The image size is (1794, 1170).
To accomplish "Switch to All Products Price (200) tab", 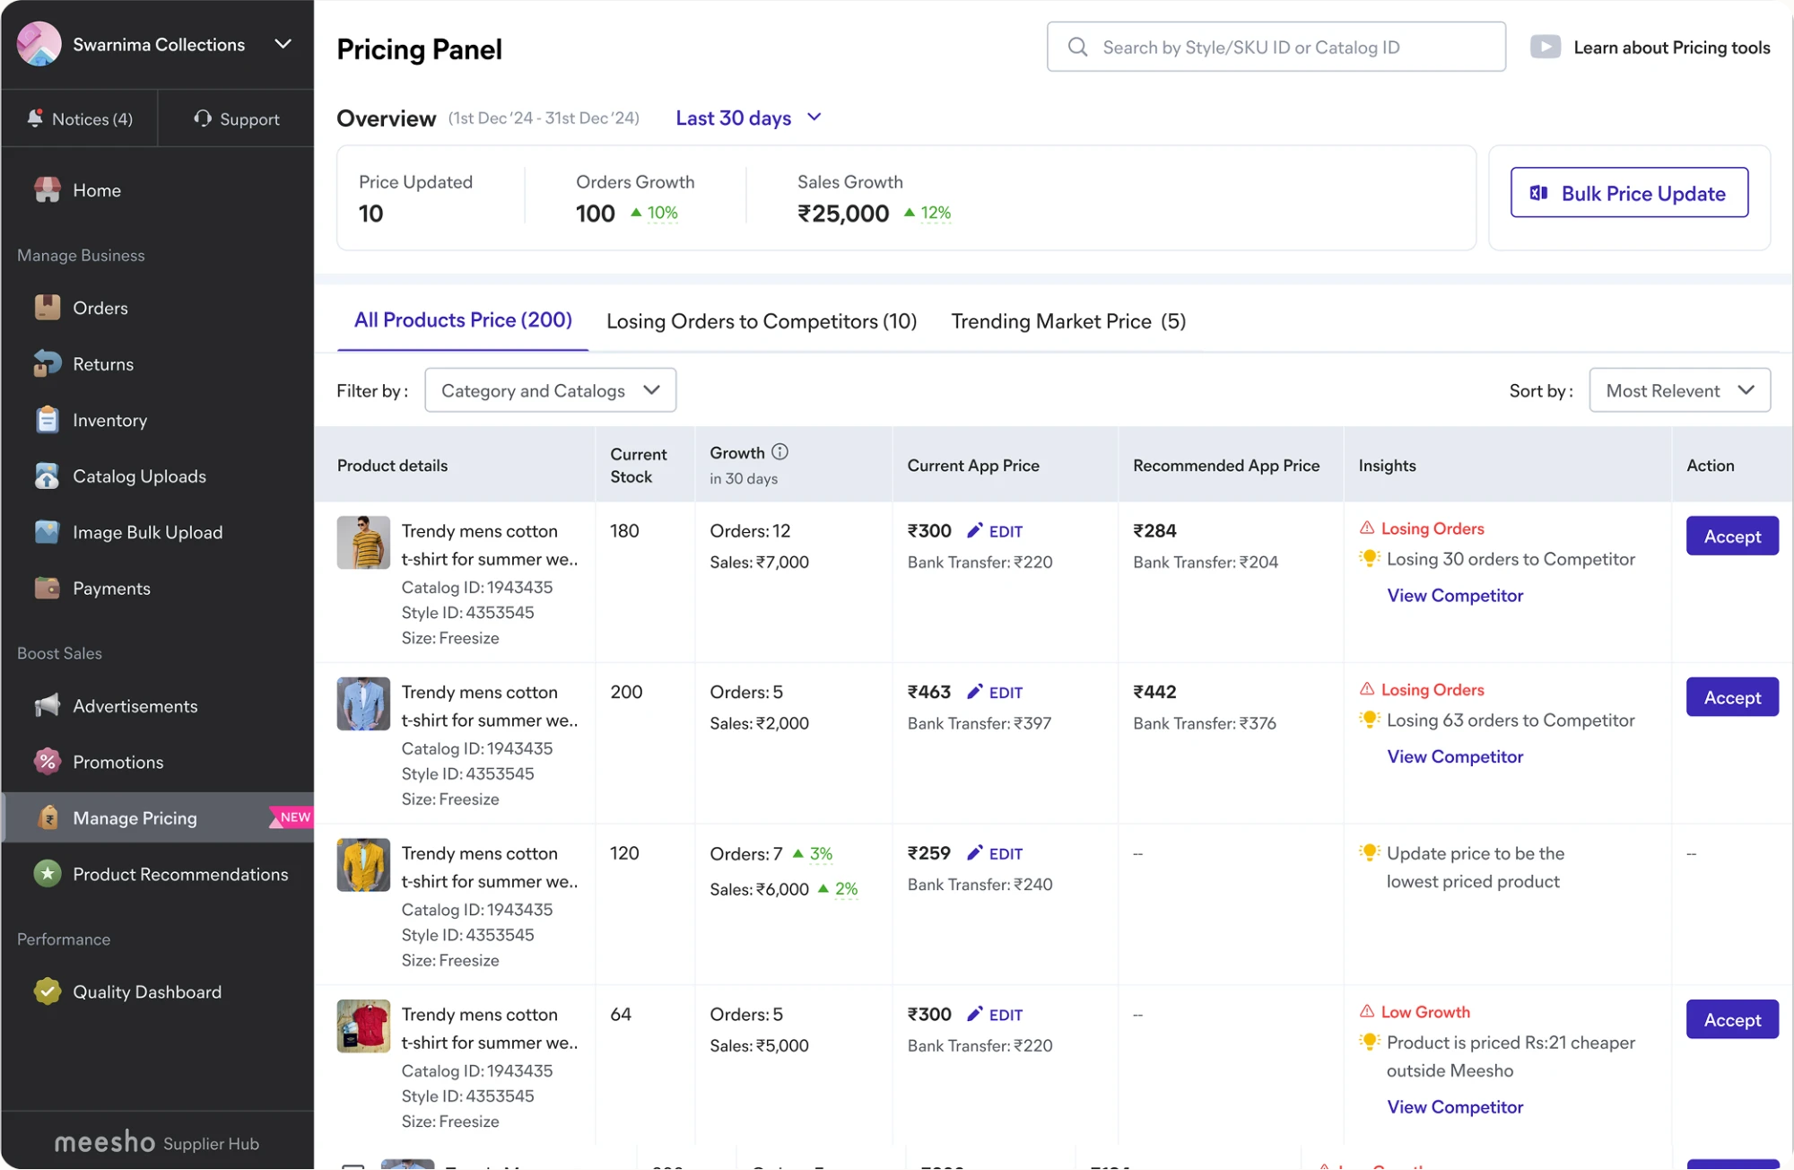I will coord(463,320).
